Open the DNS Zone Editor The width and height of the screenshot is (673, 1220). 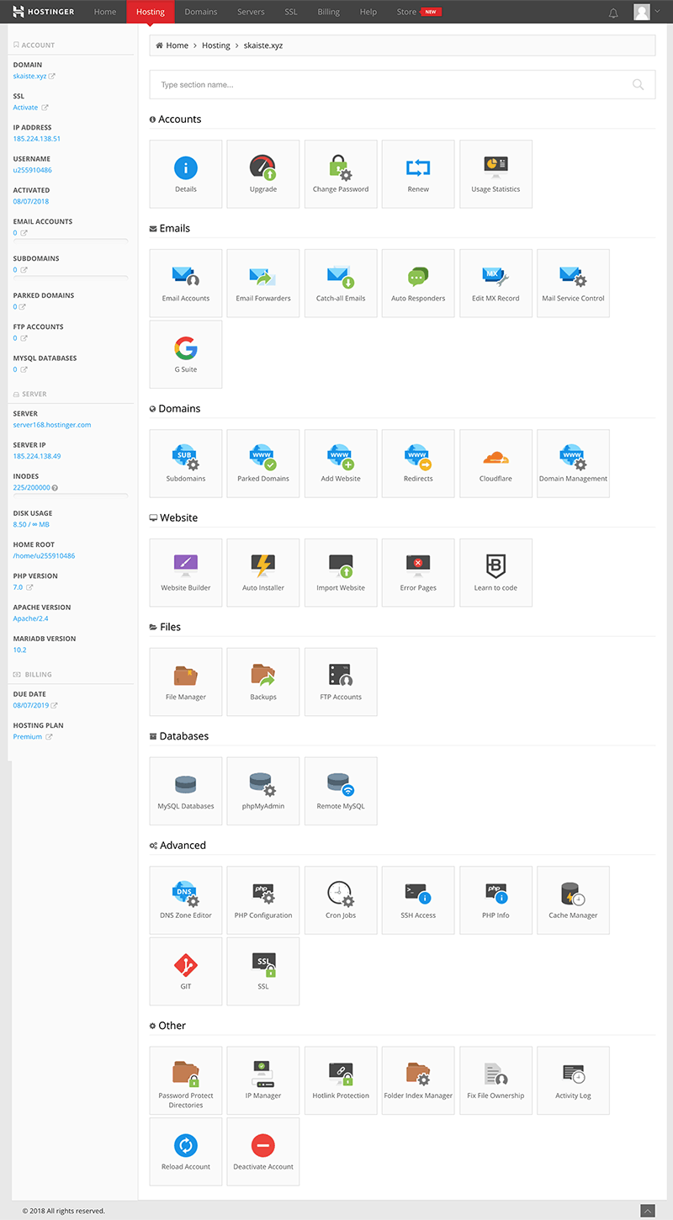click(186, 900)
